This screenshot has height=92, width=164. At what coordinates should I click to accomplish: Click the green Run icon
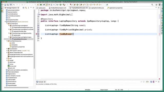[x=60, y=5]
